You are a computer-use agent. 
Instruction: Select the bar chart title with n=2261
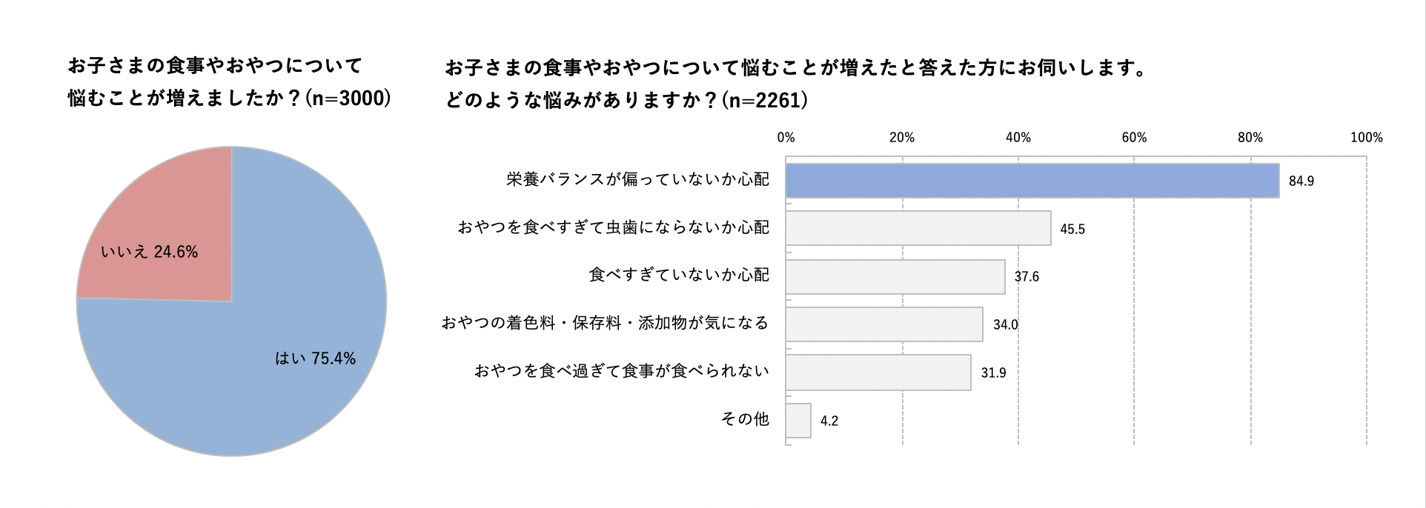(x=796, y=84)
